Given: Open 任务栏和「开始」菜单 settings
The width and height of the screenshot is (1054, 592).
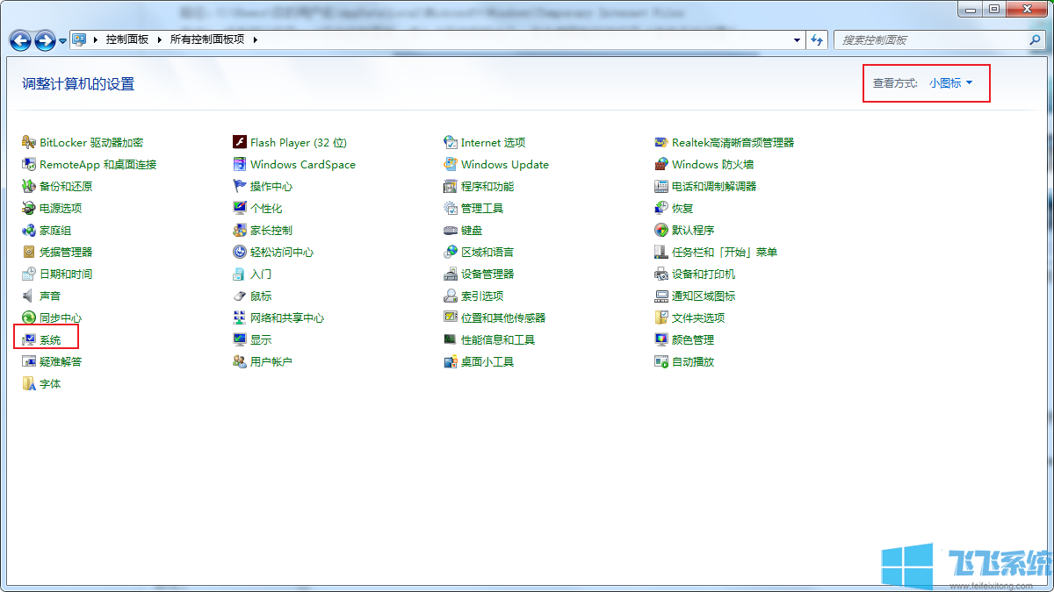Looking at the screenshot, I should click(727, 252).
